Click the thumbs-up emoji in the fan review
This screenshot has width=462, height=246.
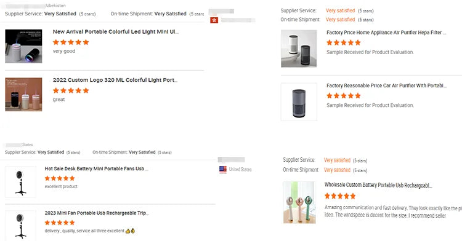(130, 231)
